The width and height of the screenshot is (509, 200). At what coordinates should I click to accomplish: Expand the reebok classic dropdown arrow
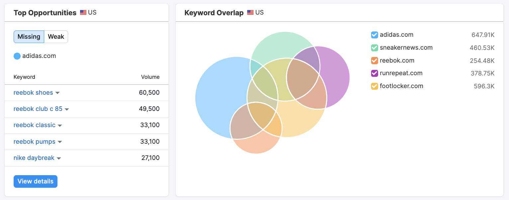(x=60, y=125)
